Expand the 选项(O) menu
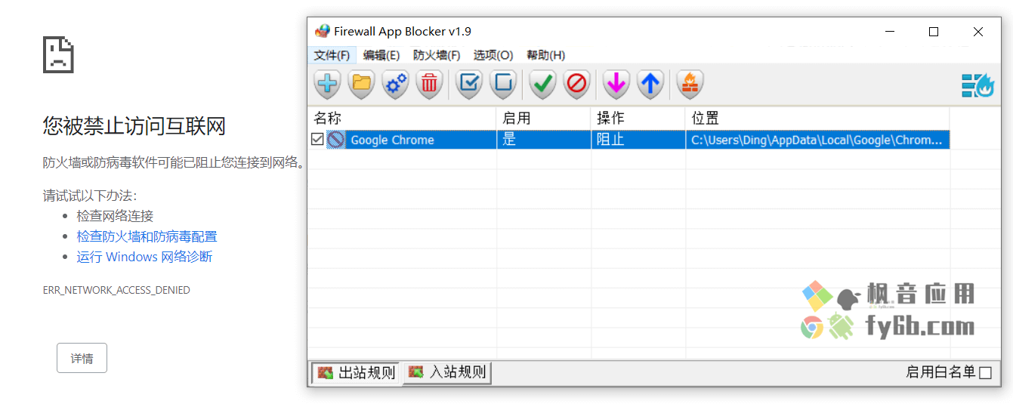Viewport: 1013px width, 407px height. tap(493, 55)
